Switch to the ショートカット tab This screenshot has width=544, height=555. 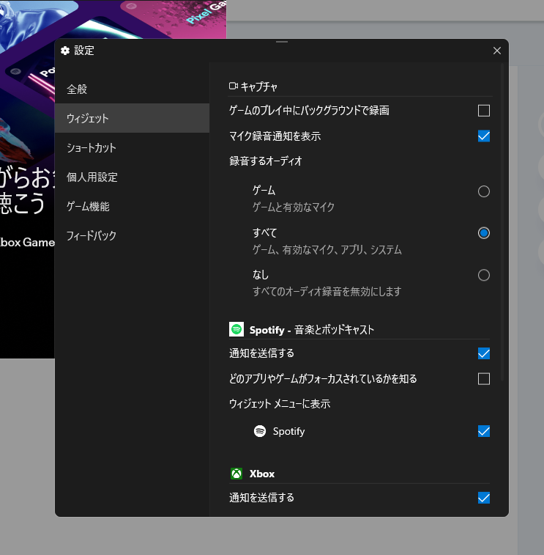(133, 147)
